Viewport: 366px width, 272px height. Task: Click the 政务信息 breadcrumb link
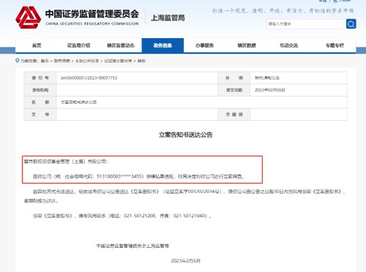61,61
